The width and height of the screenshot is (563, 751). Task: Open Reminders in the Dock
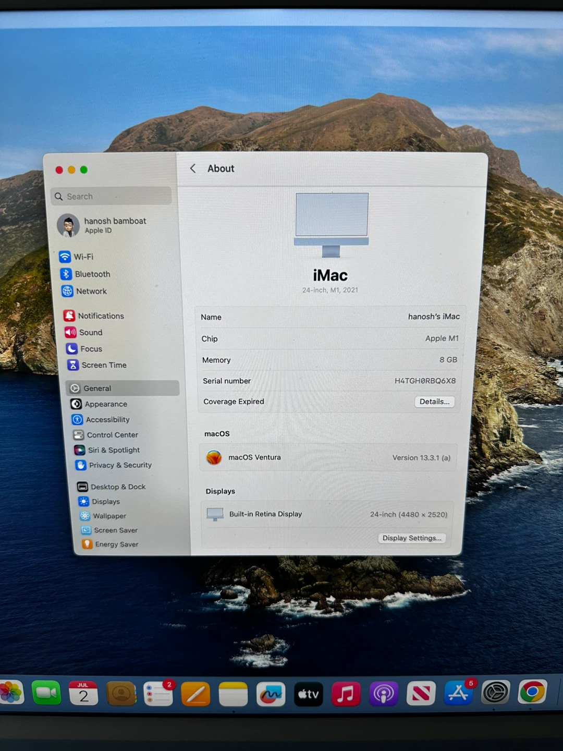[158, 694]
